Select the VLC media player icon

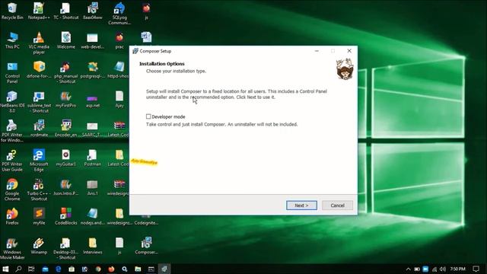39,43
